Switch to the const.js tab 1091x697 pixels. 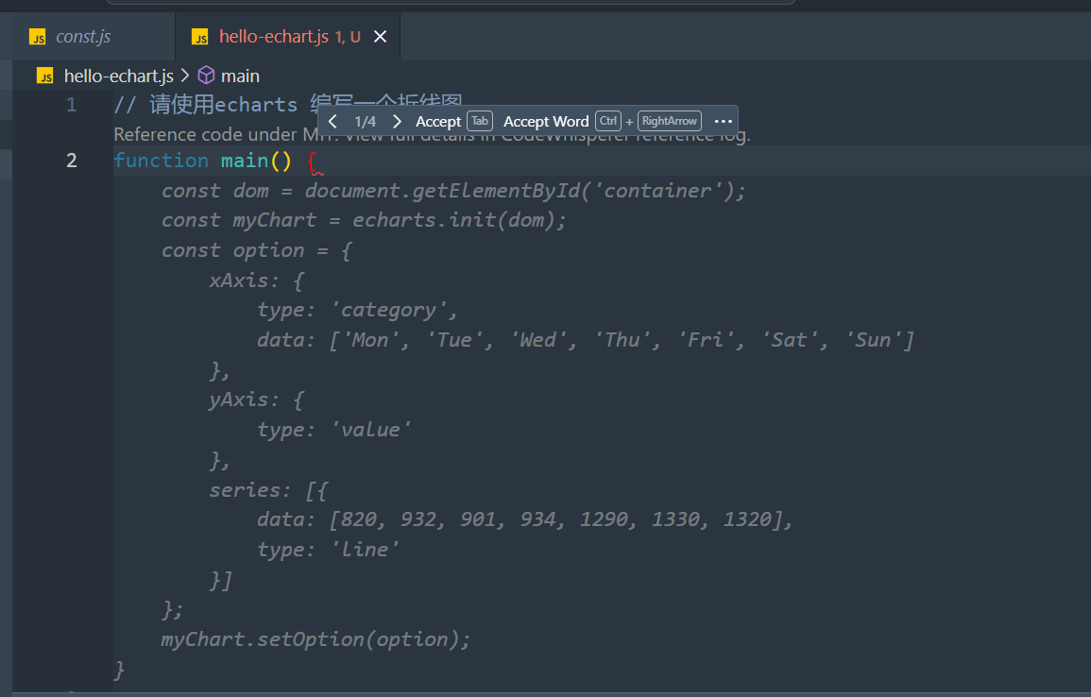pos(83,36)
